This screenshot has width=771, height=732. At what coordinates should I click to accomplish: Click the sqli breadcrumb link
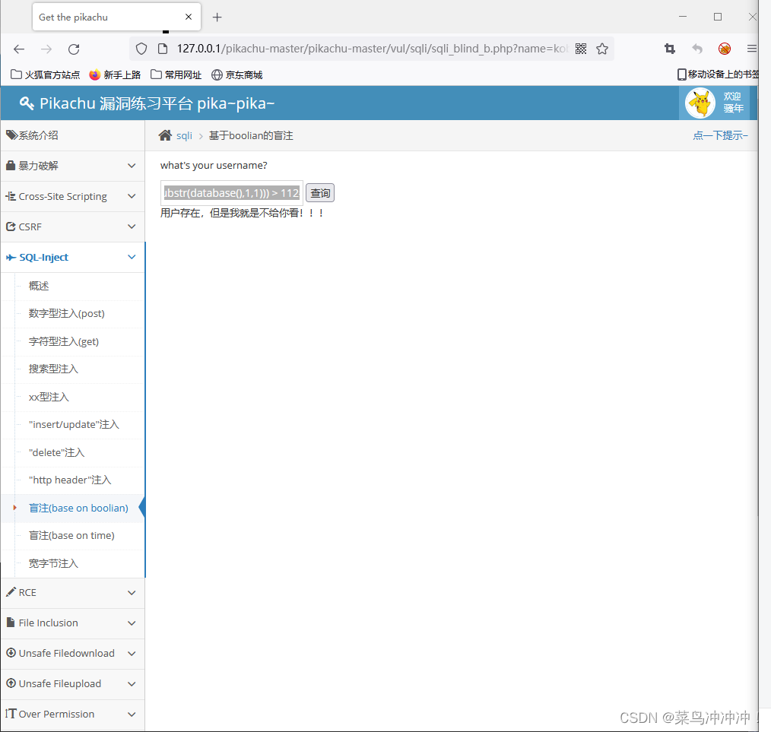click(x=185, y=136)
